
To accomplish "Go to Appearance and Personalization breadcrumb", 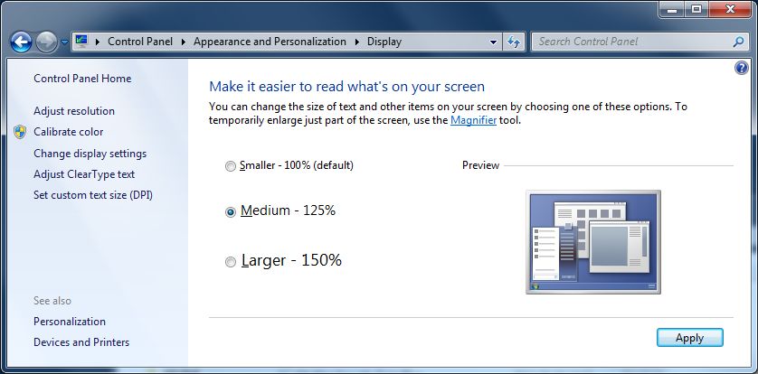I will tap(270, 42).
